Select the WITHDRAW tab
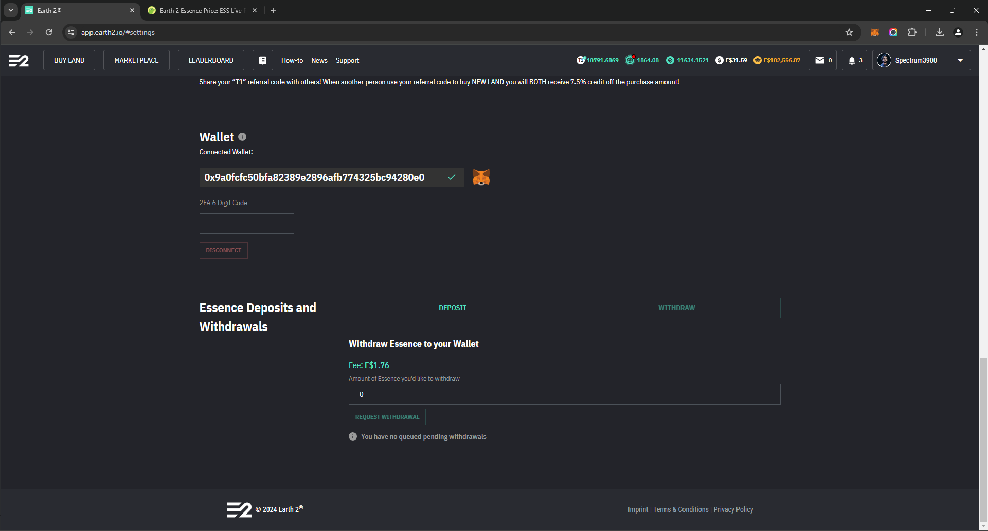This screenshot has height=531, width=988. tap(676, 308)
